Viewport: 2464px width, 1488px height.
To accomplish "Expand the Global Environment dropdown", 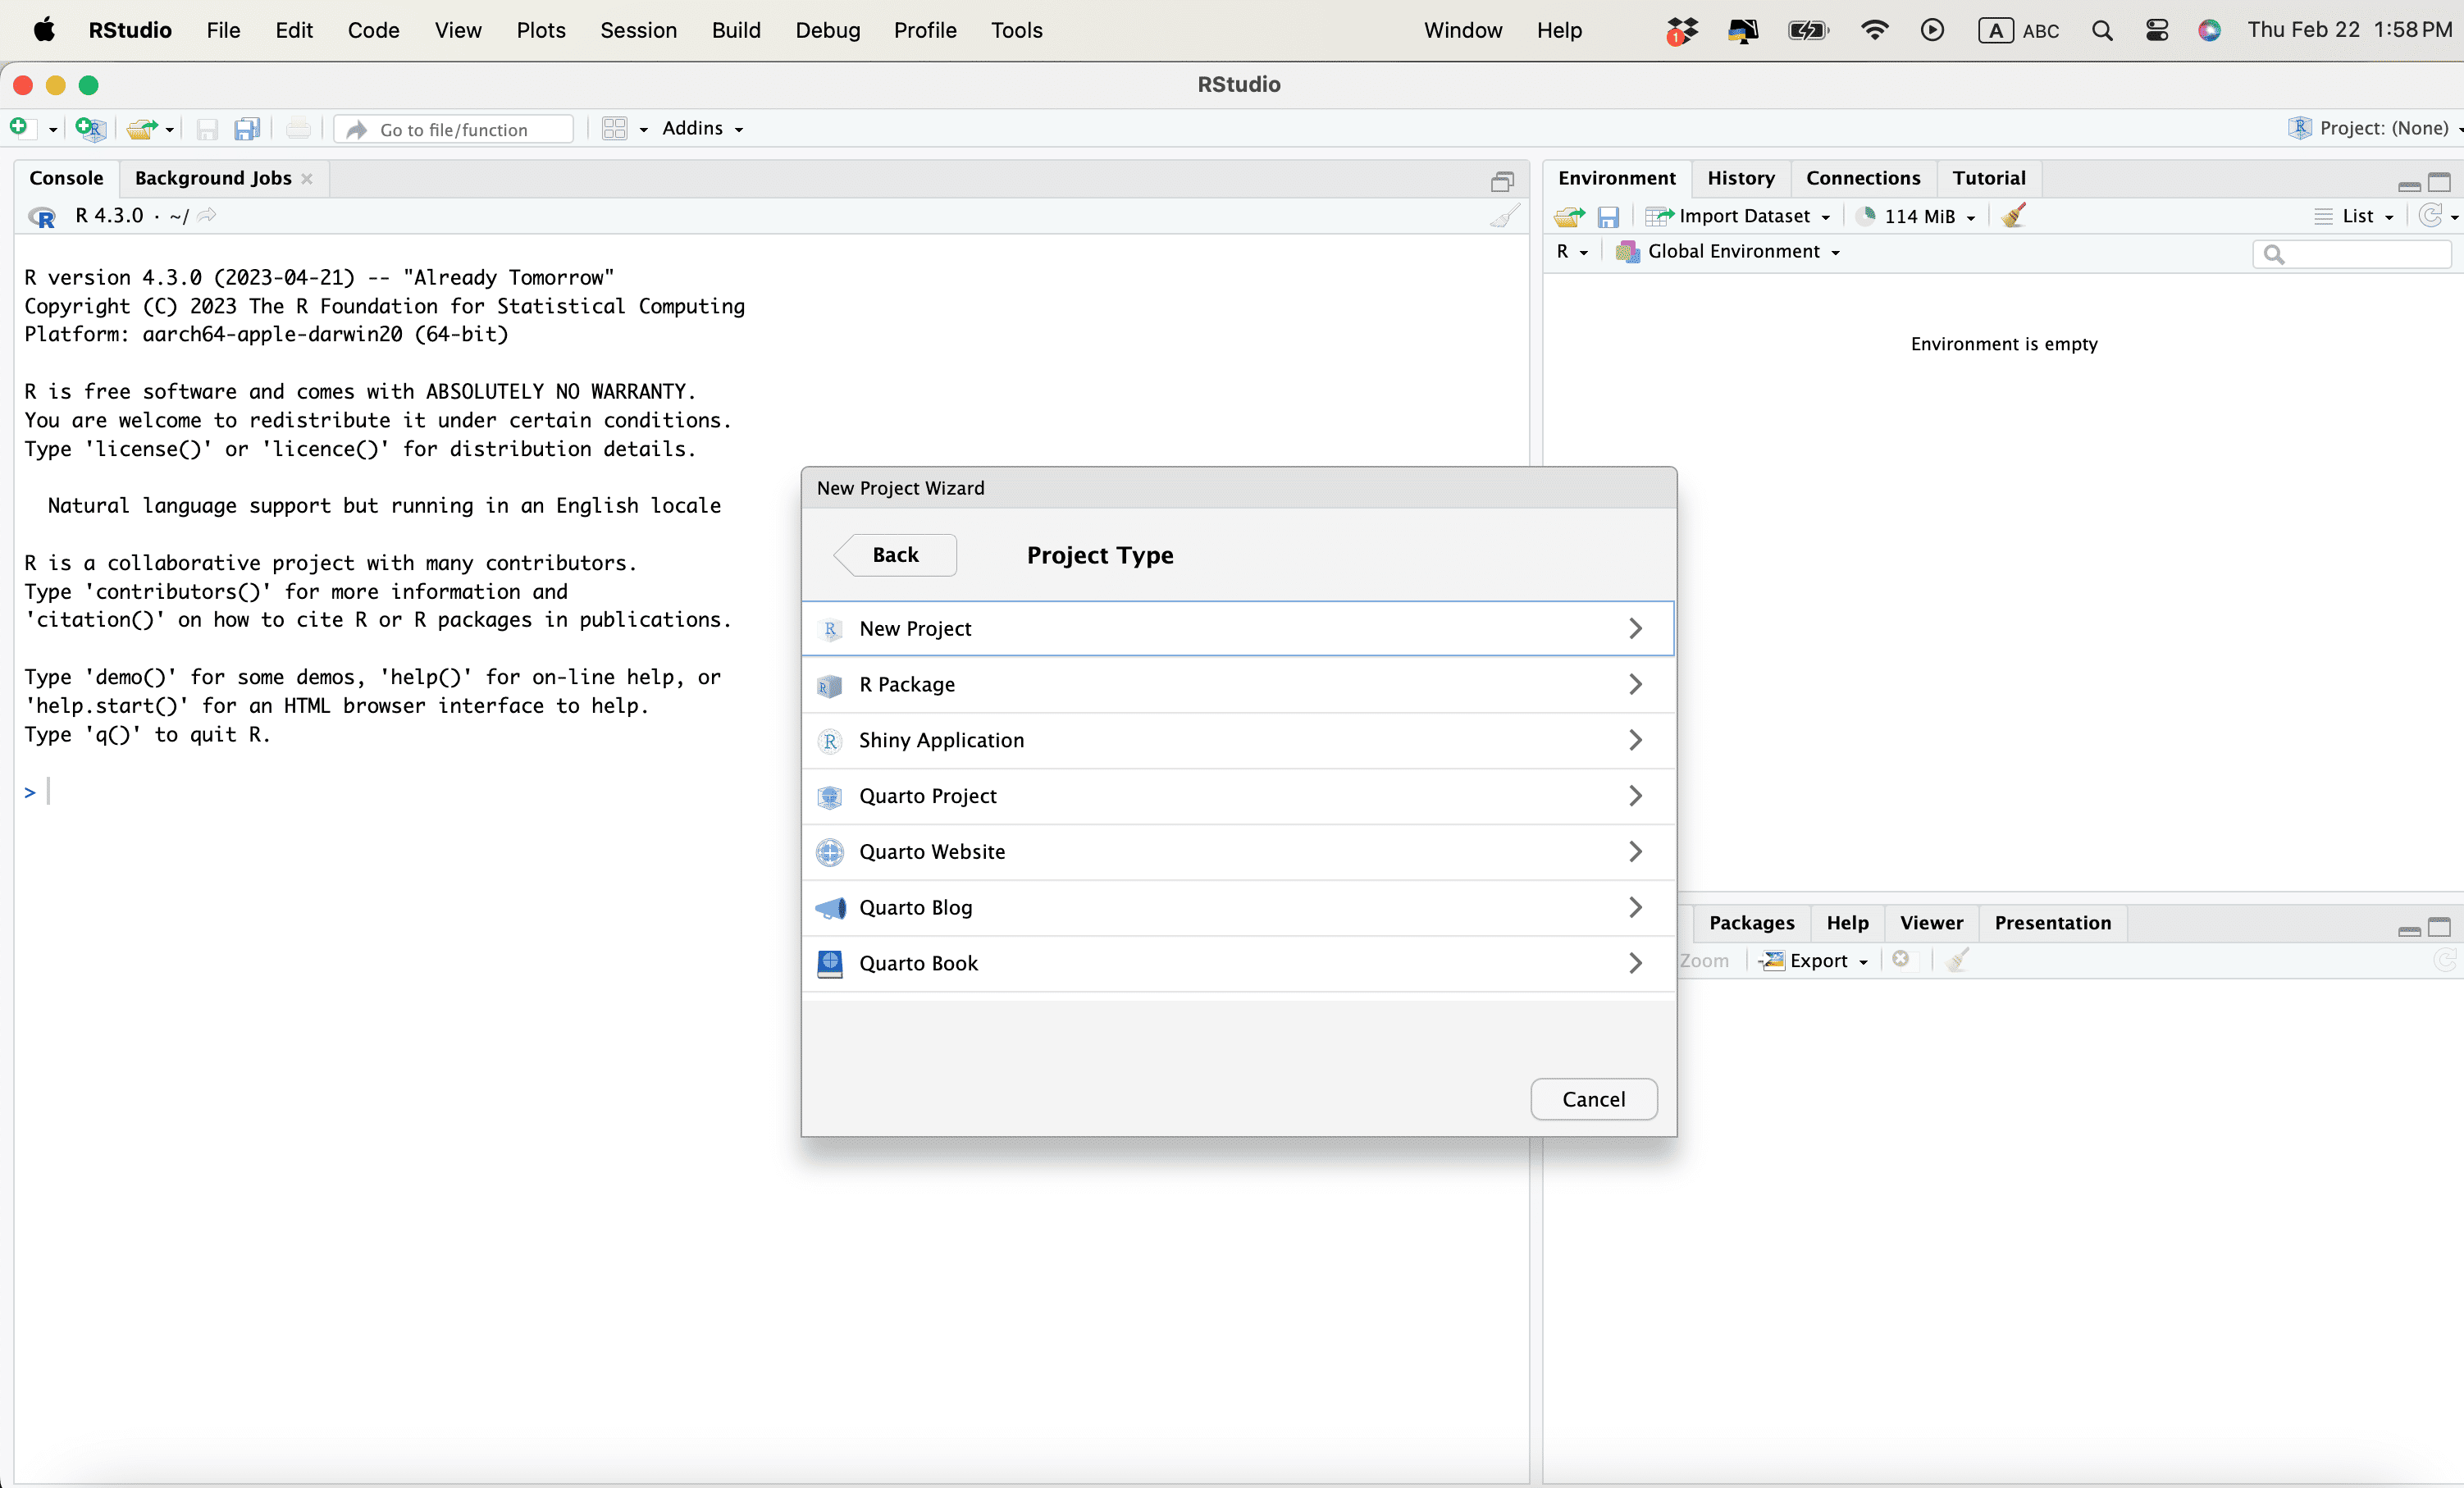I will (x=1733, y=252).
